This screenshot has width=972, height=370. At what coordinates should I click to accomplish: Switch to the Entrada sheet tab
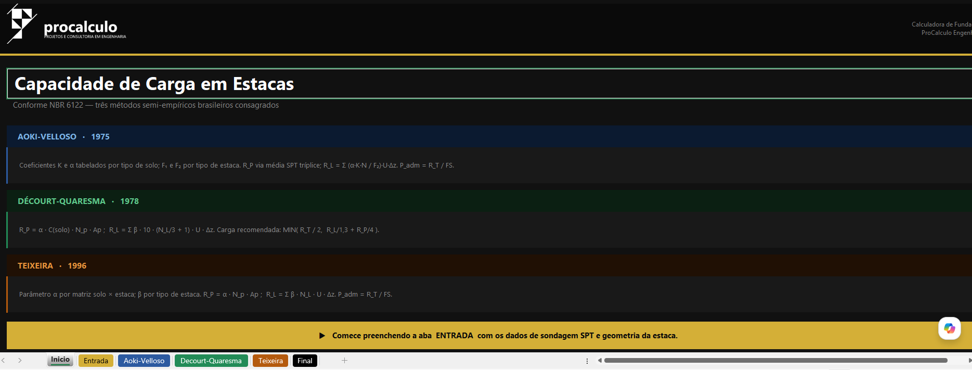click(96, 361)
